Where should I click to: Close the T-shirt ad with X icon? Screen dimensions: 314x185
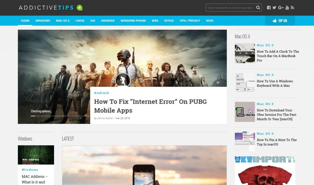[x=293, y=158]
